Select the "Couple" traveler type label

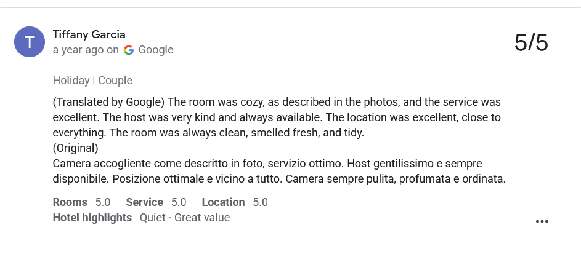(x=115, y=81)
